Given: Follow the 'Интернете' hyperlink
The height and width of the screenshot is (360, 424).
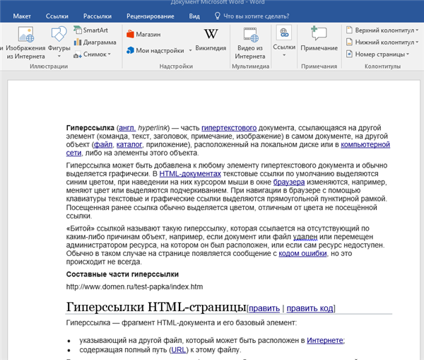Looking at the screenshot, I should [325, 340].
